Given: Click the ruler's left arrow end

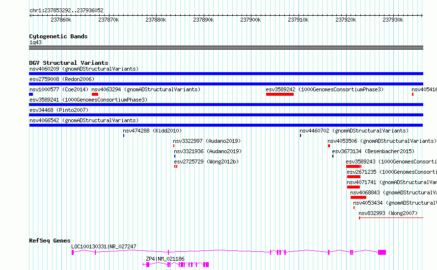Looking at the screenshot, I should [30, 16].
